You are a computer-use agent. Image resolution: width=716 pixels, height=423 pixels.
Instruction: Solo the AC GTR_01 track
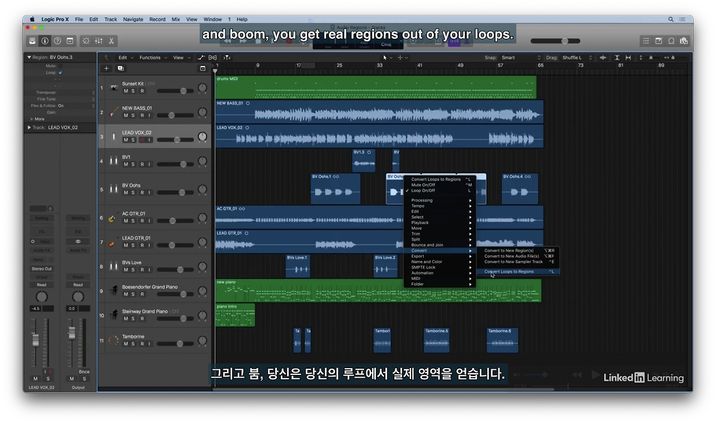tap(133, 220)
